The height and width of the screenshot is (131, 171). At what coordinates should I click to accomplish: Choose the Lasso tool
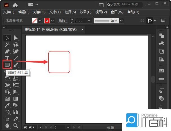[x=16, y=45]
